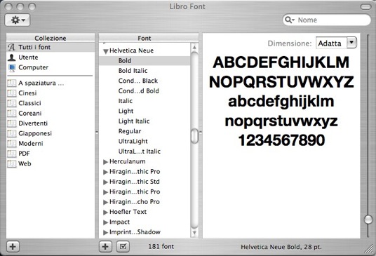The image size is (376, 256).
Task: Add a new collection with plus button
Action: click(x=13, y=247)
